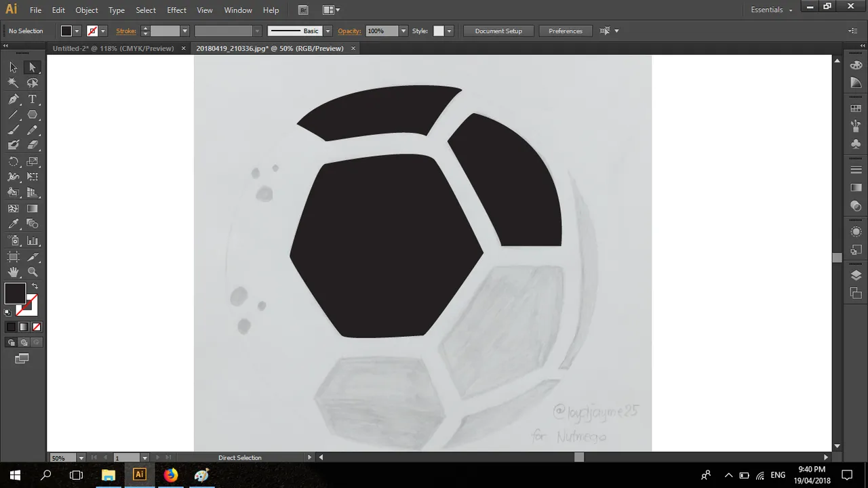Open the Effect menu
This screenshot has width=868, height=488.
tap(176, 10)
